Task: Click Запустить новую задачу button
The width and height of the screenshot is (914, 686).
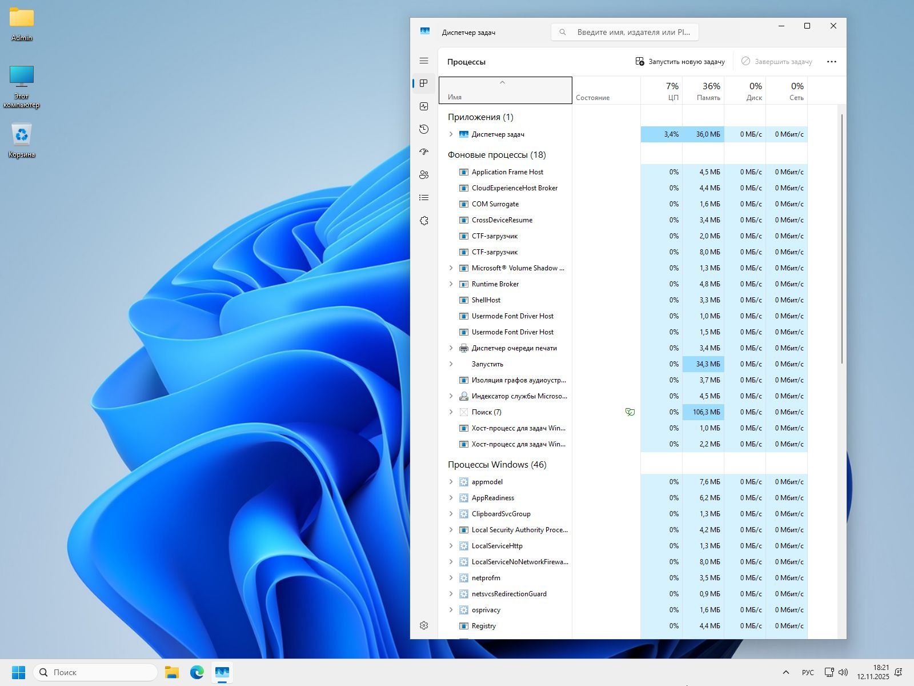Action: (x=680, y=62)
